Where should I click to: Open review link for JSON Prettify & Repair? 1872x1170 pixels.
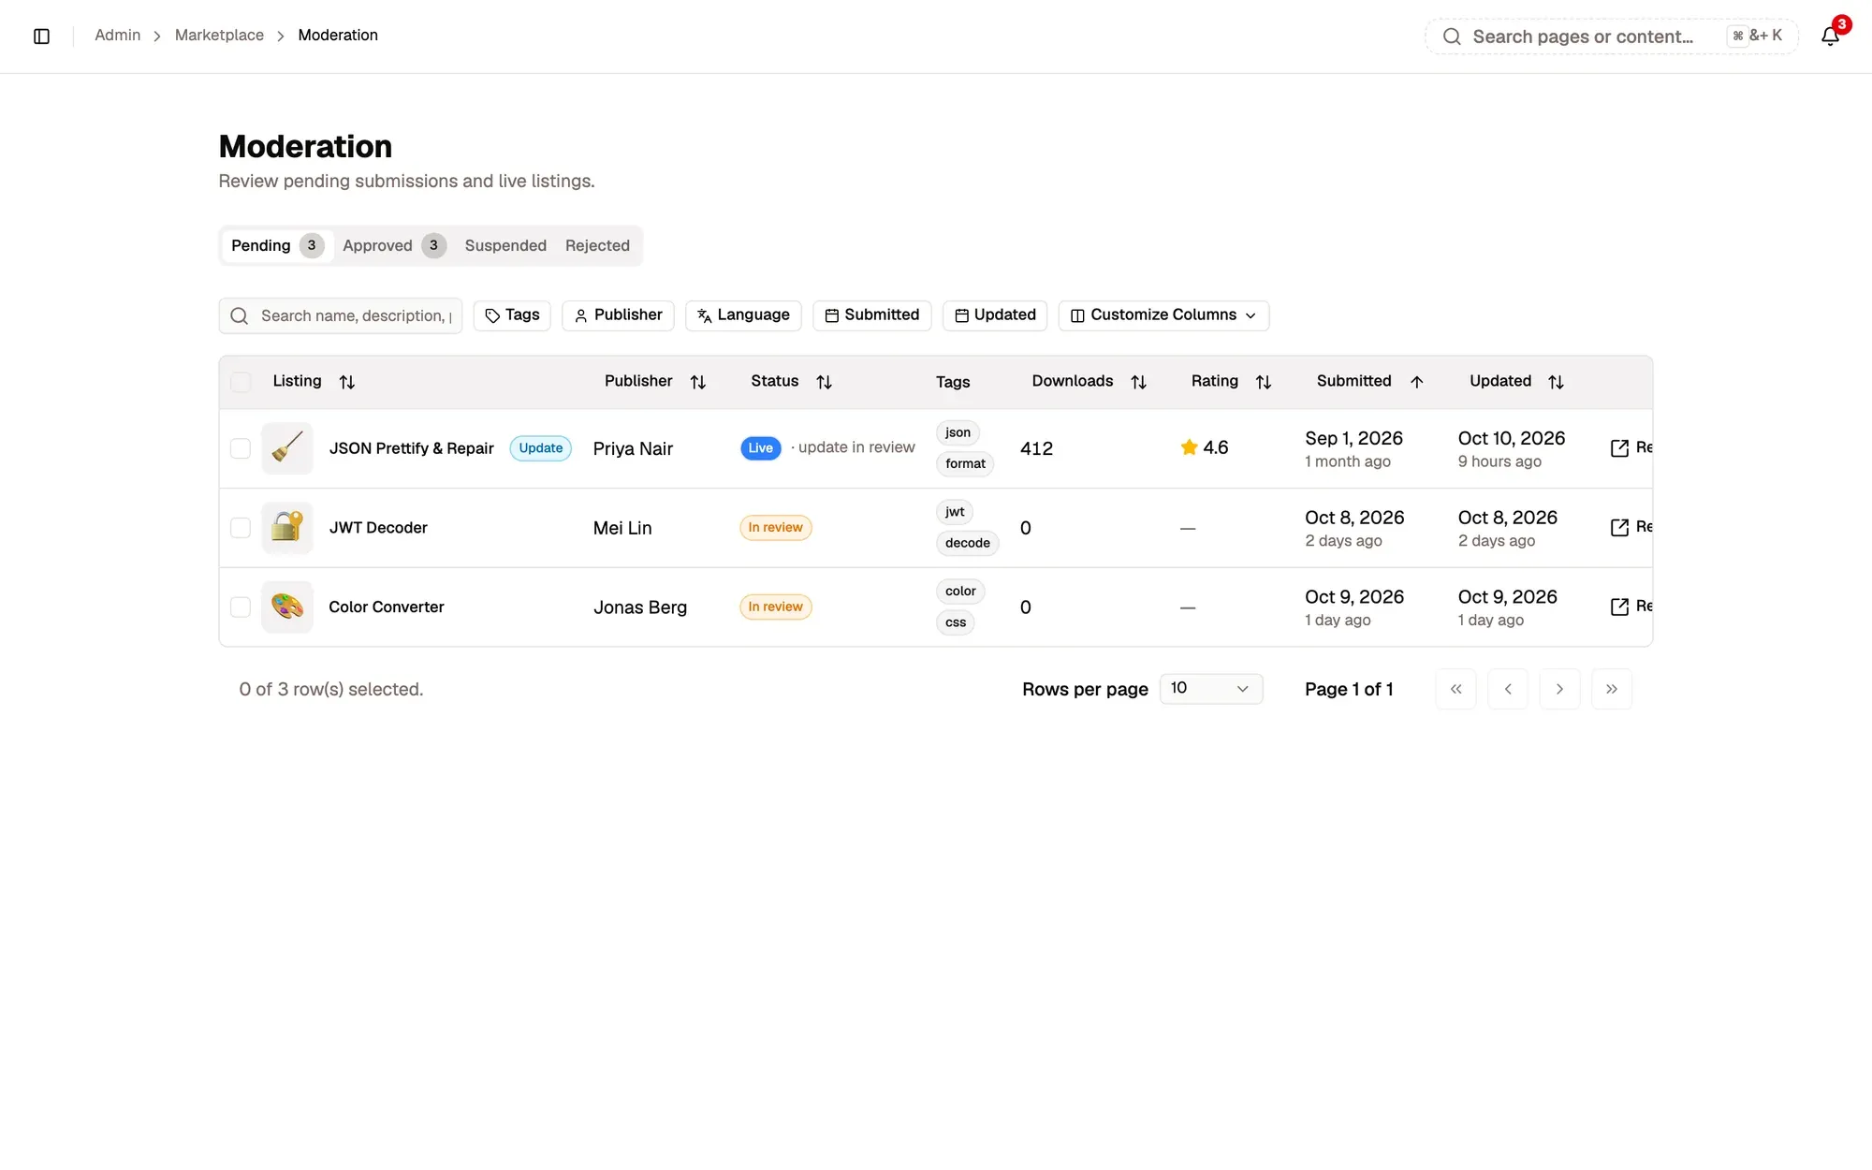[1631, 448]
